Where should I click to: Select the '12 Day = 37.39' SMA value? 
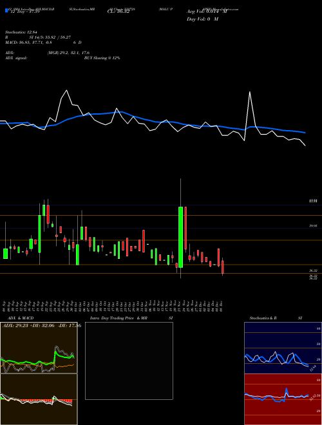[24, 12]
